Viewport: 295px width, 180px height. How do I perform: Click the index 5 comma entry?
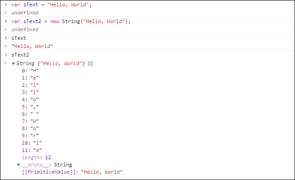(30, 107)
